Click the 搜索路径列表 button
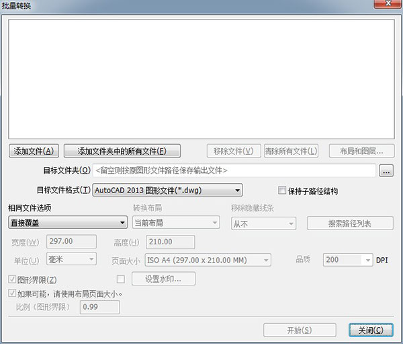This screenshot has width=403, height=344. coord(350,223)
